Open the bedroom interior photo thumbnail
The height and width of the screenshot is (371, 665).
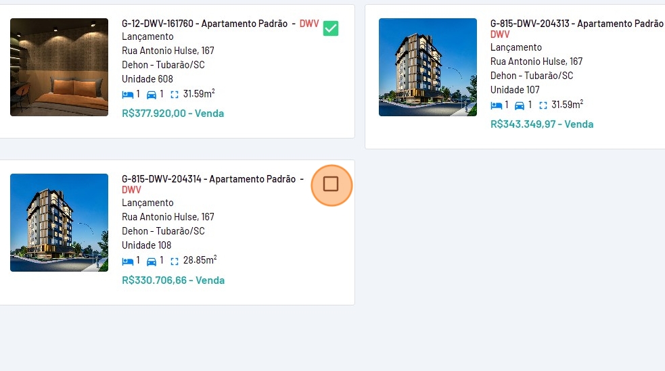pyautogui.click(x=59, y=67)
